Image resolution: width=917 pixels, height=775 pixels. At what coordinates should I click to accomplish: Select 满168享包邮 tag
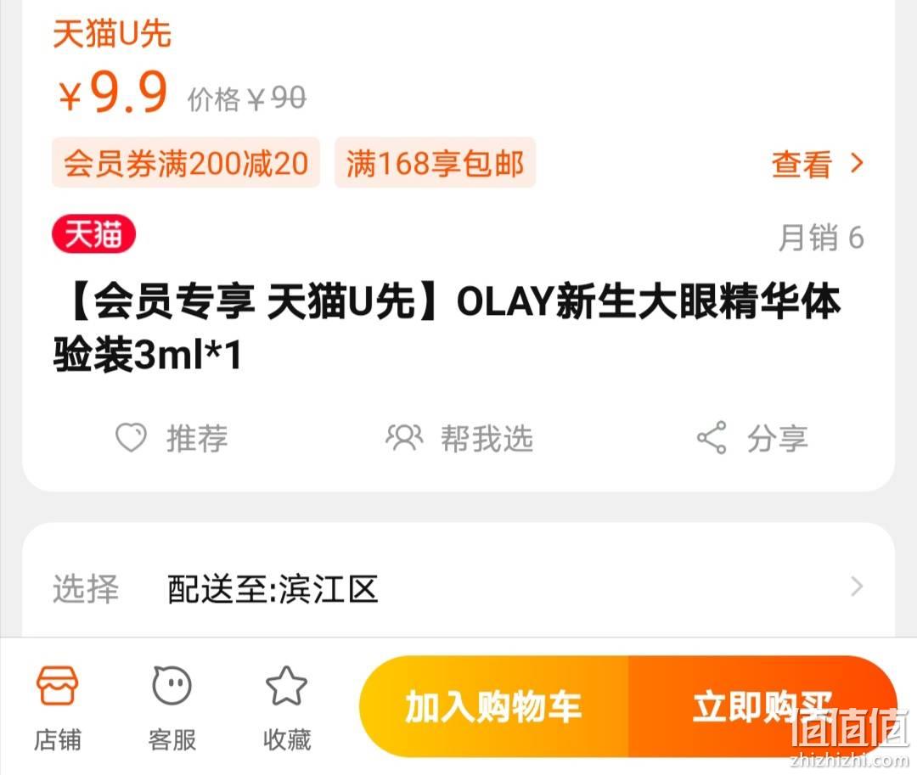[435, 163]
